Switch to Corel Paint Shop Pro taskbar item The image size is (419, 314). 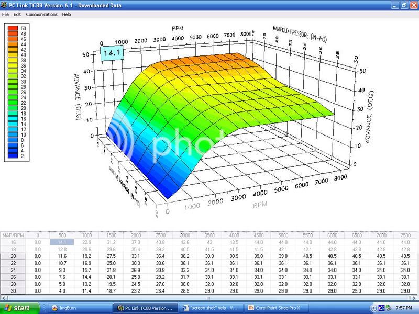pos(279,308)
